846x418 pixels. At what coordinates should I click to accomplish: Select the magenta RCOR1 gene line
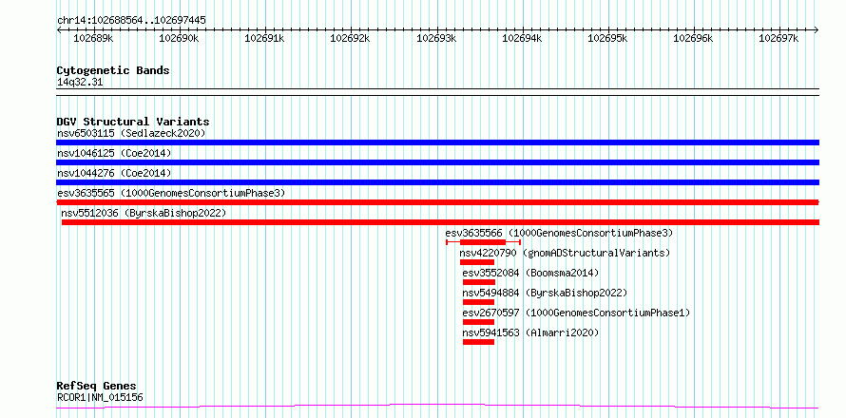(437, 406)
